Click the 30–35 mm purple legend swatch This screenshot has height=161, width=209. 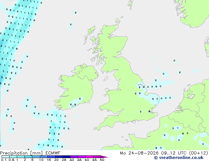point(74,157)
